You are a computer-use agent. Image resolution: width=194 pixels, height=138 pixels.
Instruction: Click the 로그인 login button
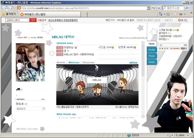tap(183, 20)
